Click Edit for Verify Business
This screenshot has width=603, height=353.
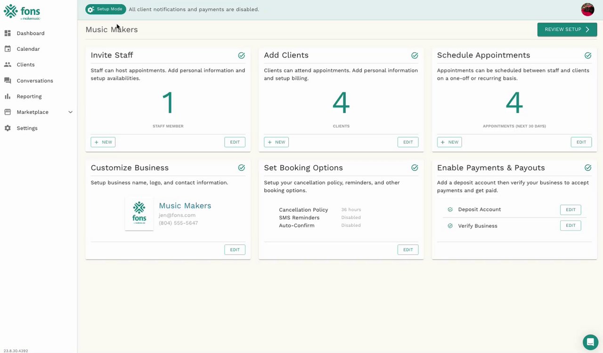(570, 225)
